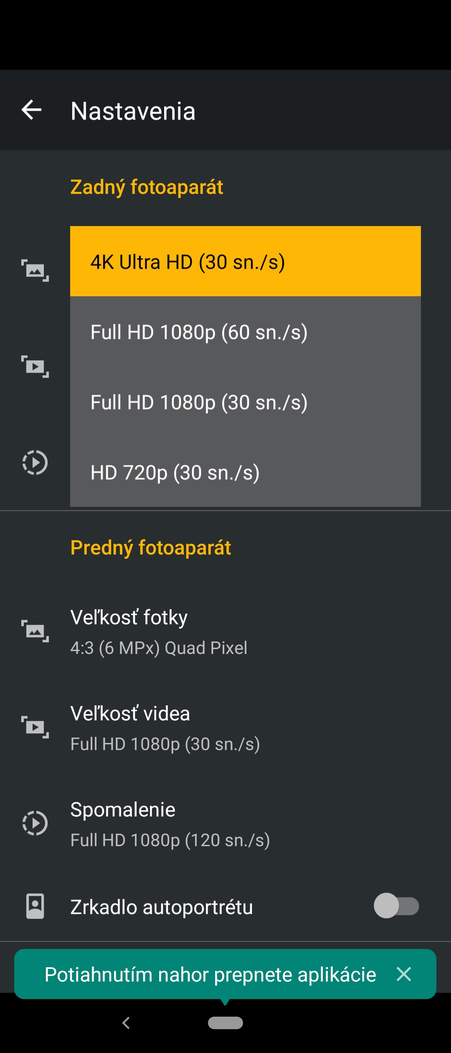Select 4K Ultra HD (30 sn./s)
The width and height of the screenshot is (451, 1053).
pos(246,261)
